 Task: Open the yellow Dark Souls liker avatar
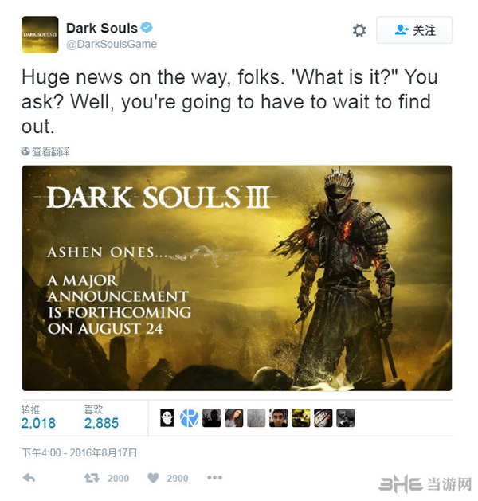pyautogui.click(x=300, y=418)
